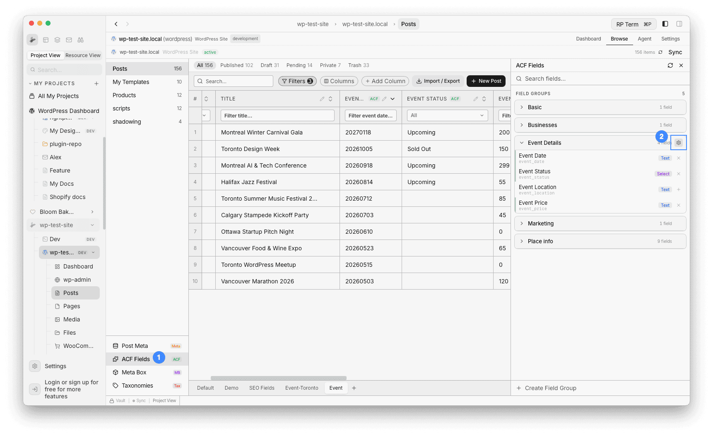Refresh the ACF Fields panel
The width and height of the screenshot is (713, 436).
click(x=670, y=65)
